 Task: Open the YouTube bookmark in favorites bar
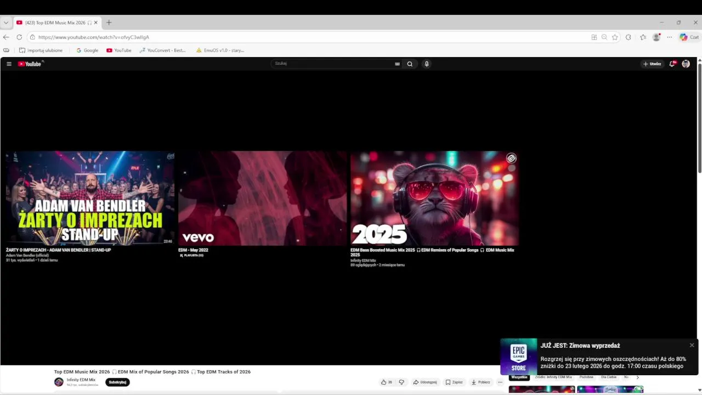click(x=119, y=50)
